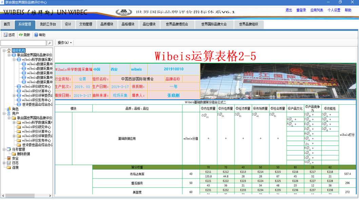Click the folder icon of 世评委世品会综合办 under 用户
Image resolution: width=359 pixels, height=200 pixels.
pyautogui.click(x=19, y=145)
